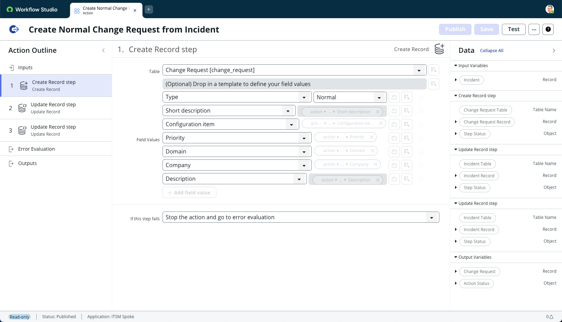Open the user avatar menu
This screenshot has height=322, width=562.
(550, 9)
